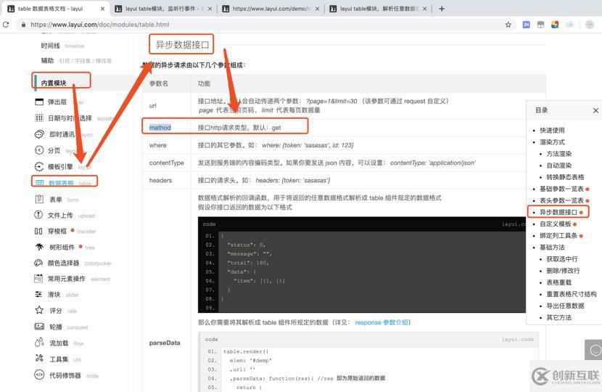Jump to 绑定列工具条 in contents

558,236
